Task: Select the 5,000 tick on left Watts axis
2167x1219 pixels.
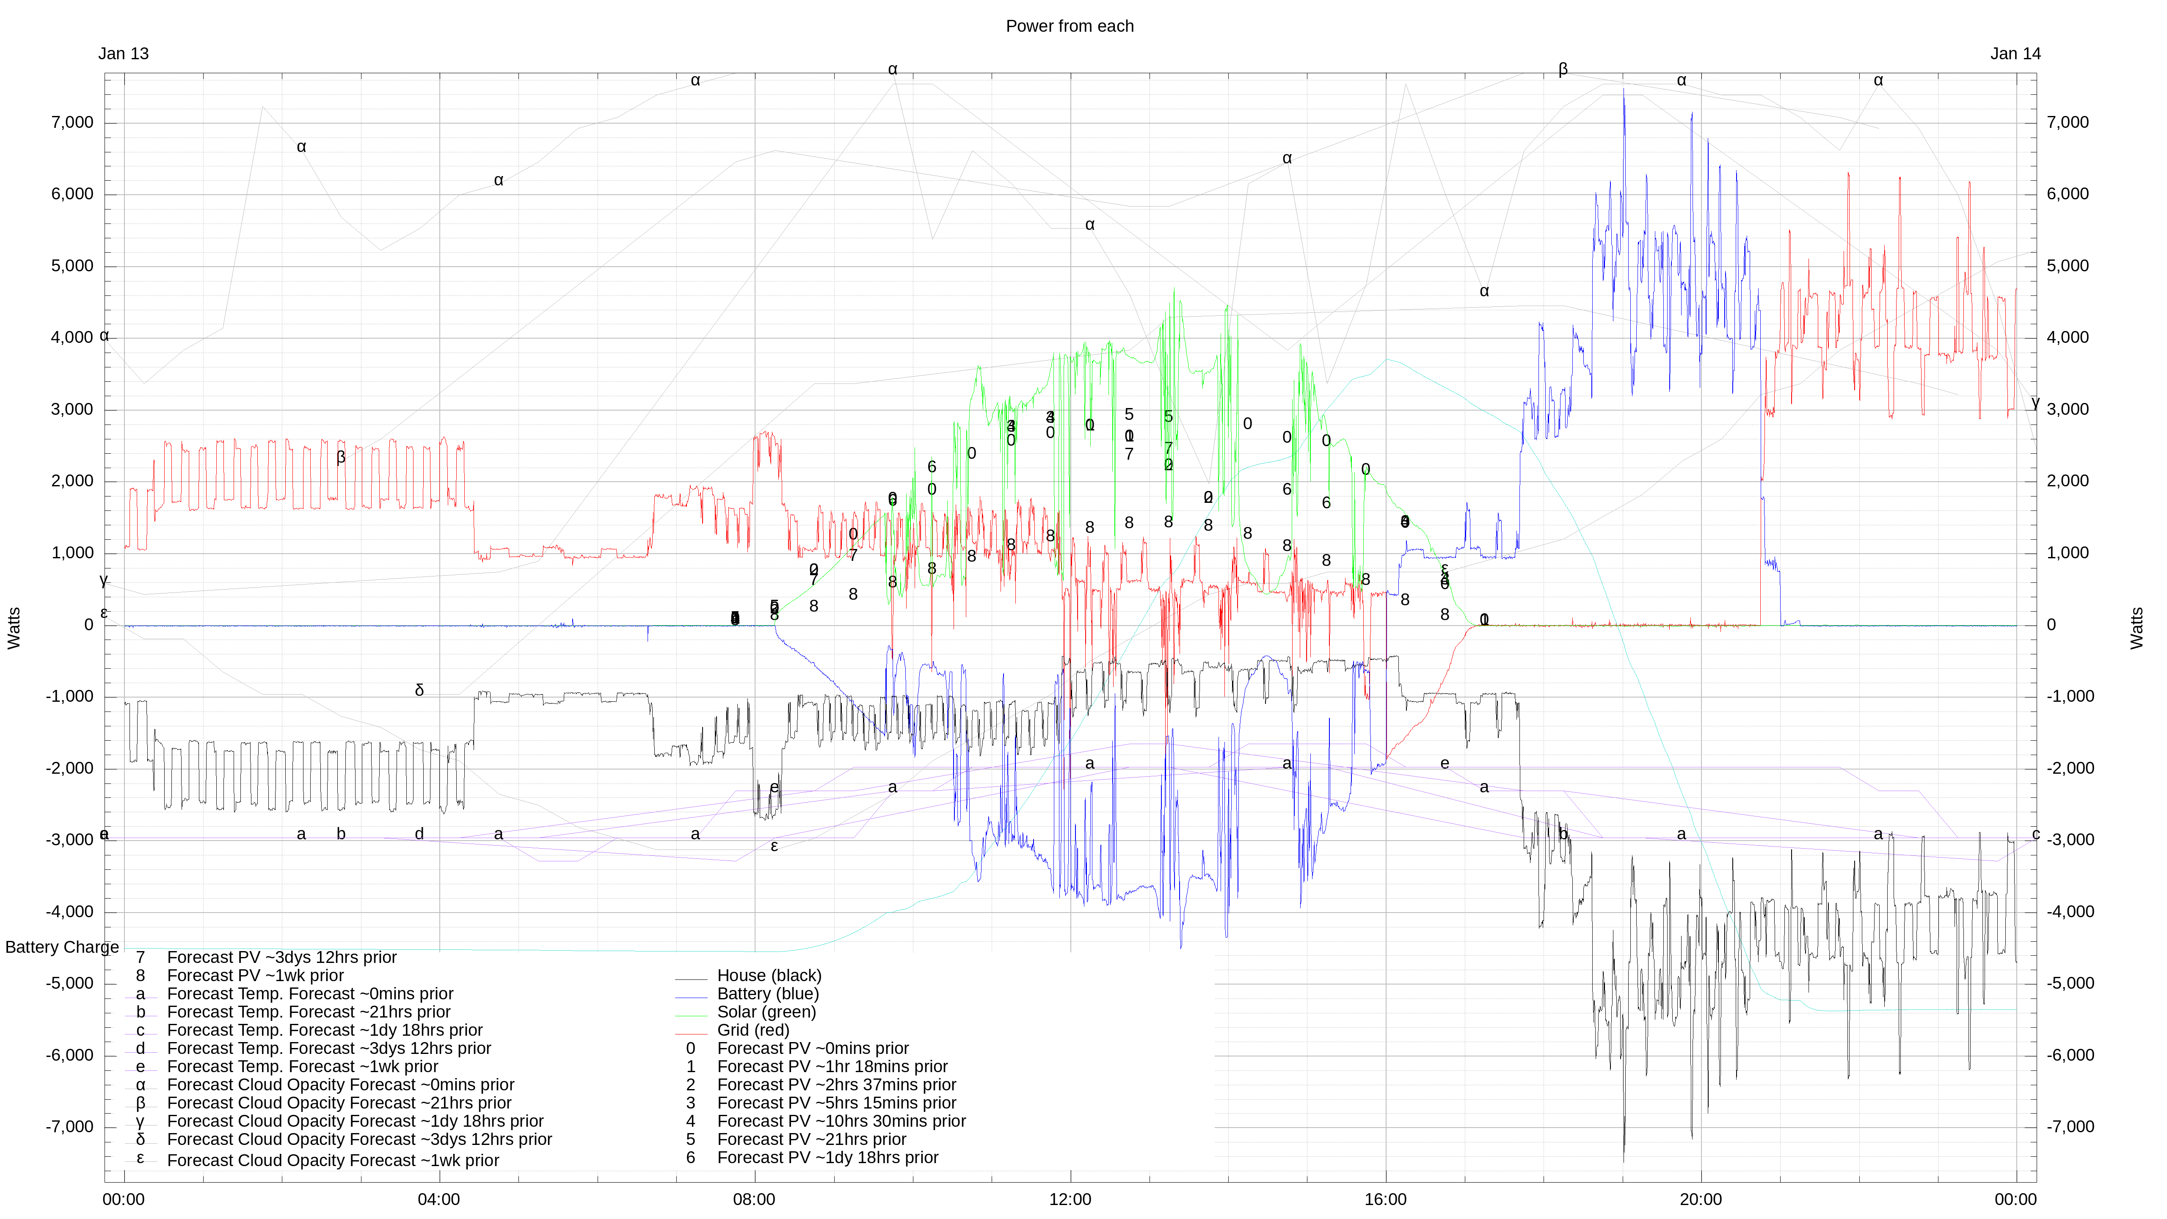Action: point(72,266)
